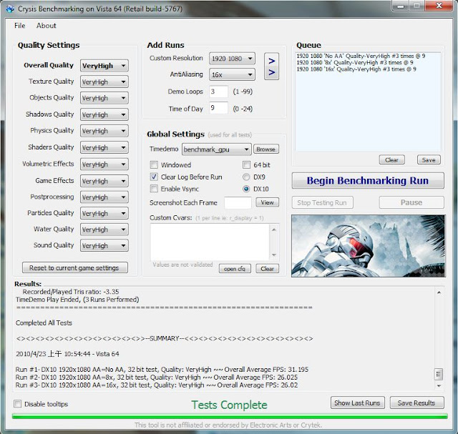Click the Completed All Tests text

(44, 322)
